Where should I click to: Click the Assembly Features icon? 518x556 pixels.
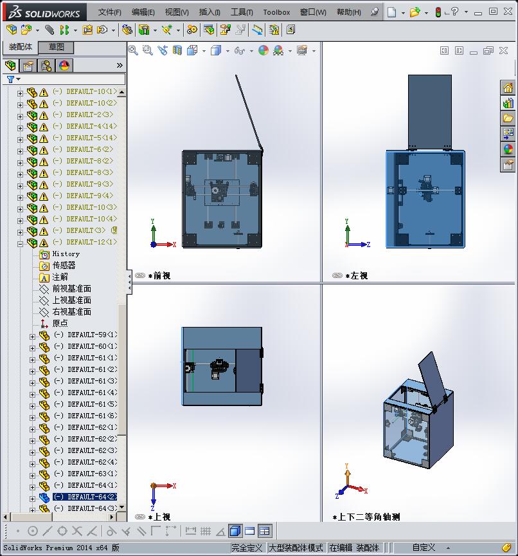(144, 30)
